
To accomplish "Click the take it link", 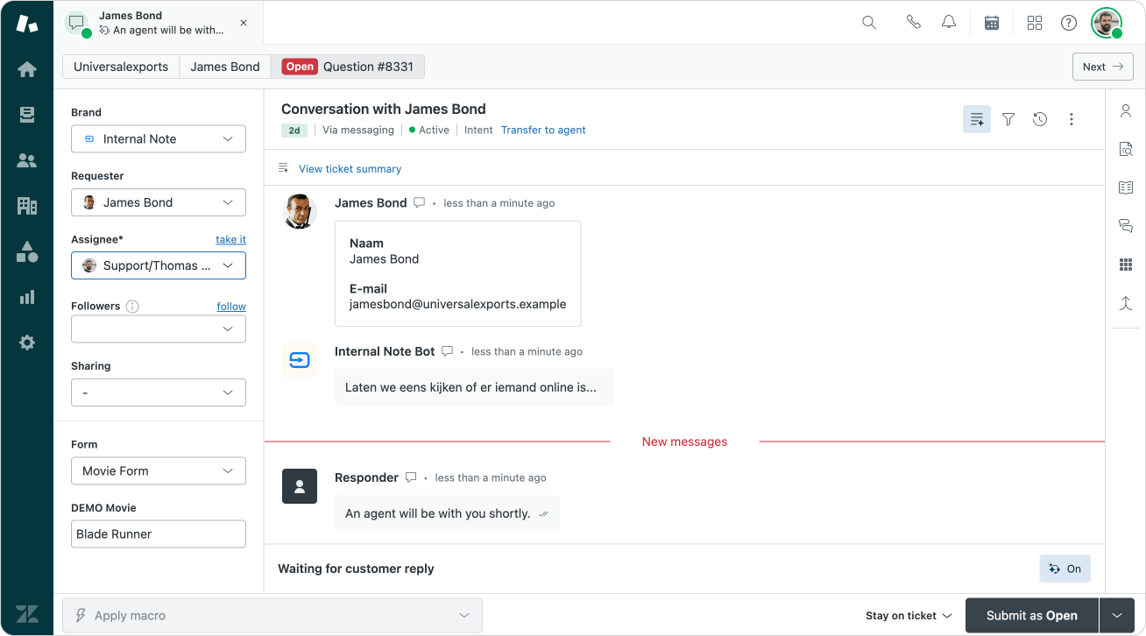I will tap(230, 239).
